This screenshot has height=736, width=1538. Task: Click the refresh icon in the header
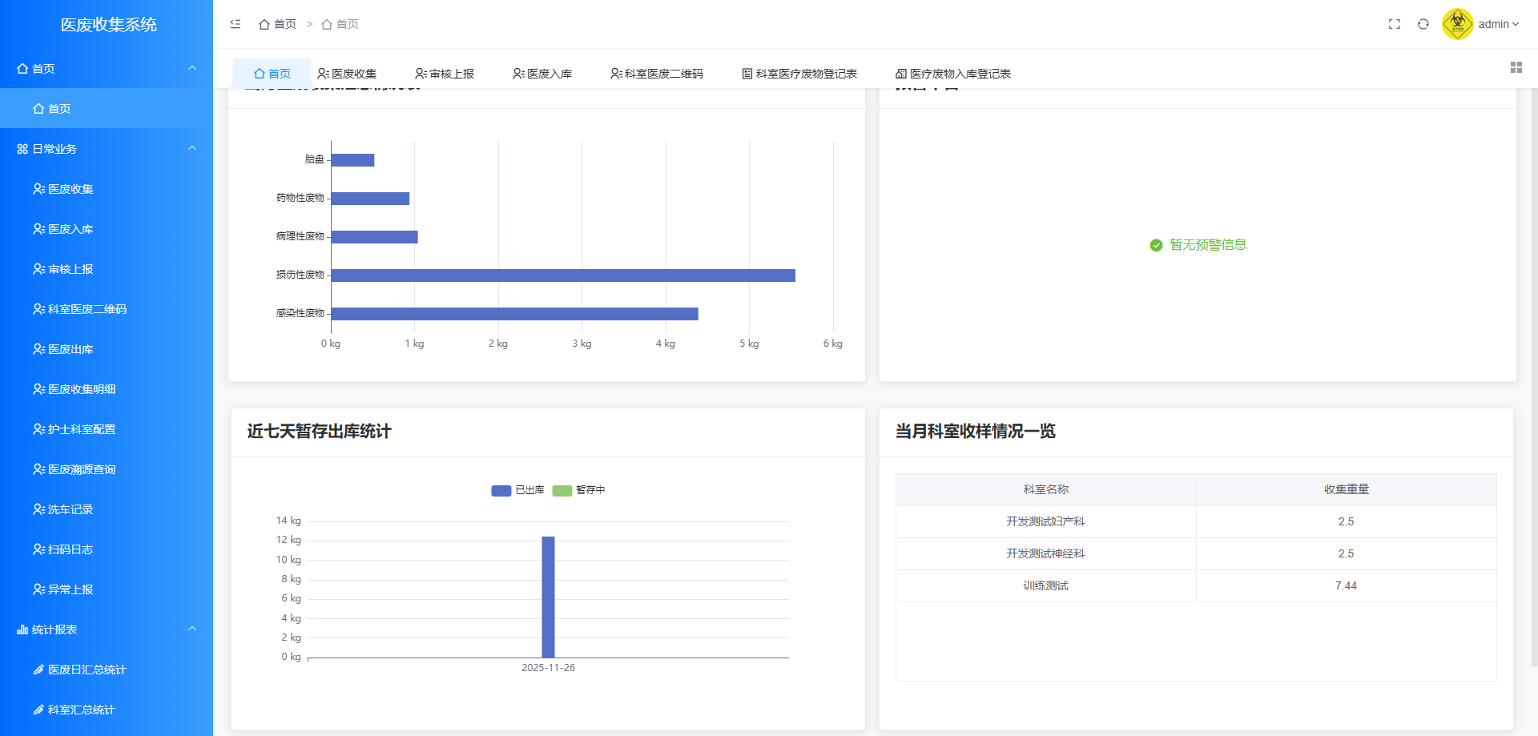[1423, 24]
